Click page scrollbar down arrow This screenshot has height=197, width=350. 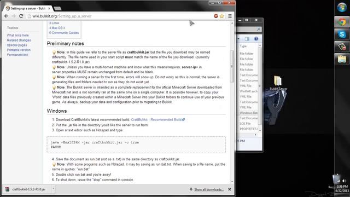click(232, 182)
